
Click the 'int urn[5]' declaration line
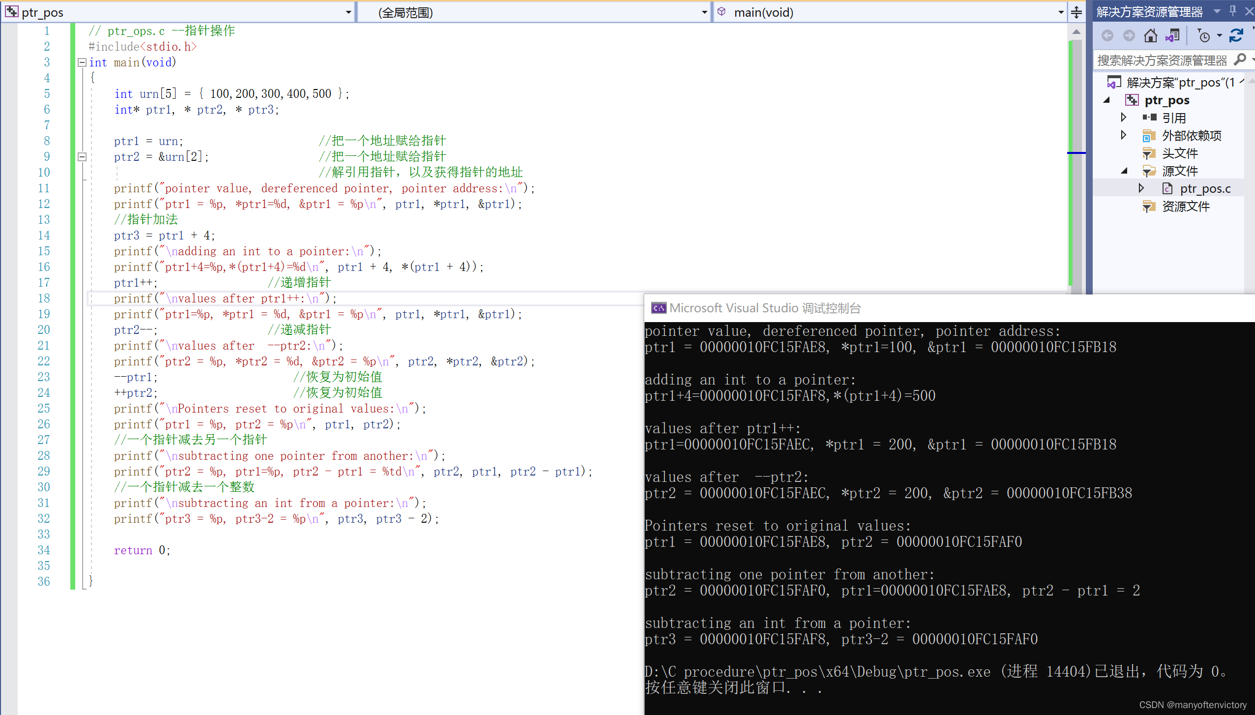click(232, 94)
